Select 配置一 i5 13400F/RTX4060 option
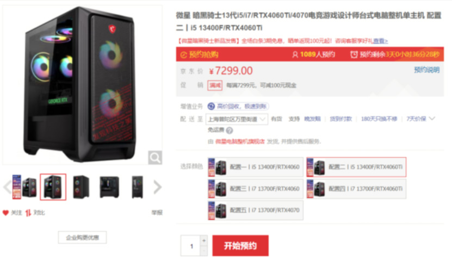The height and width of the screenshot is (261, 452). click(x=256, y=167)
